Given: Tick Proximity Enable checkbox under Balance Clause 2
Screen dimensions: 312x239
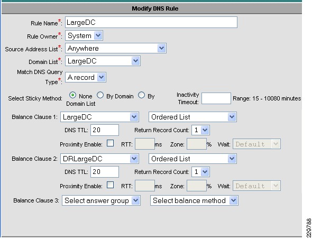Looking at the screenshot, I should click(110, 185).
